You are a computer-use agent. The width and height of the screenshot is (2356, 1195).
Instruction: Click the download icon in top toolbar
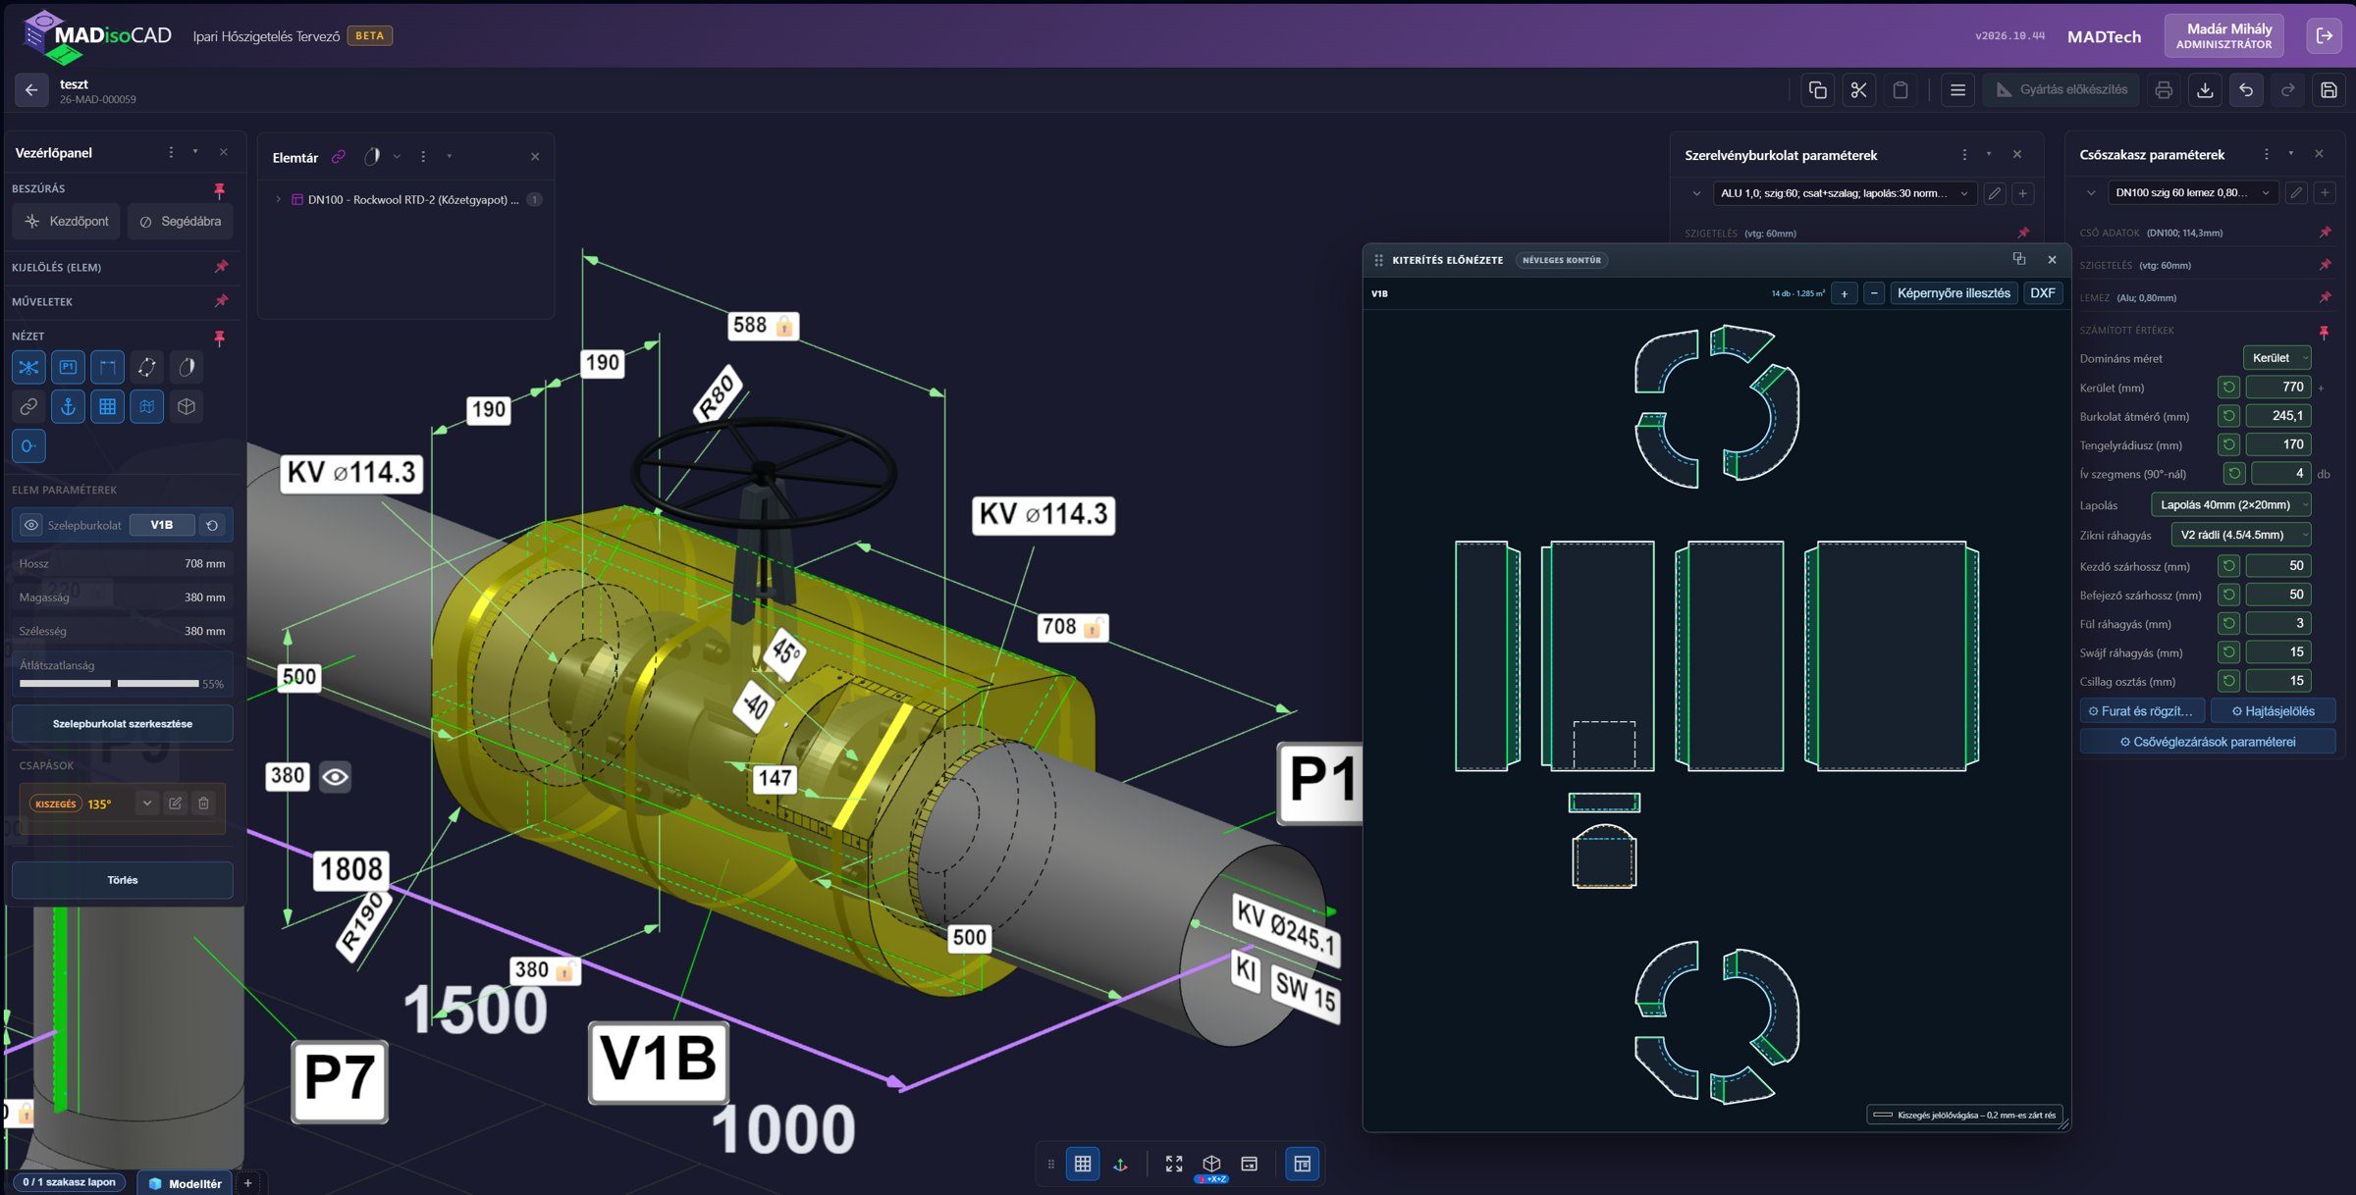[2205, 90]
